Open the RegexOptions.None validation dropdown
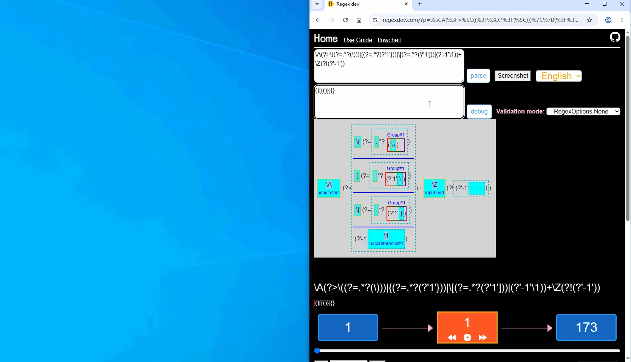The height and width of the screenshot is (362, 631). point(583,111)
